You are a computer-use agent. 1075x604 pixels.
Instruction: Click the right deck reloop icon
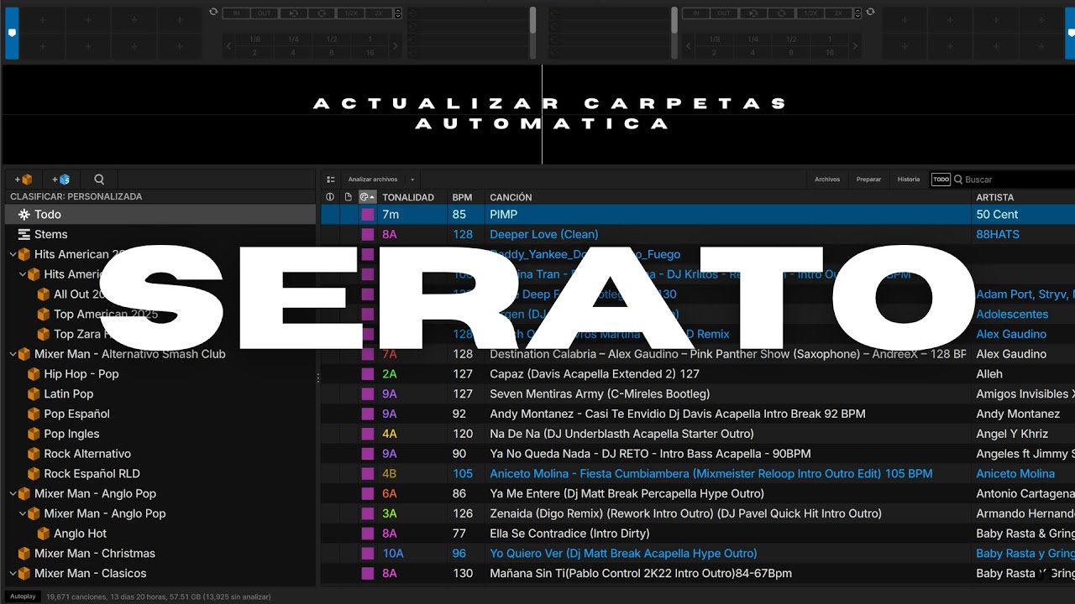pyautogui.click(x=752, y=13)
